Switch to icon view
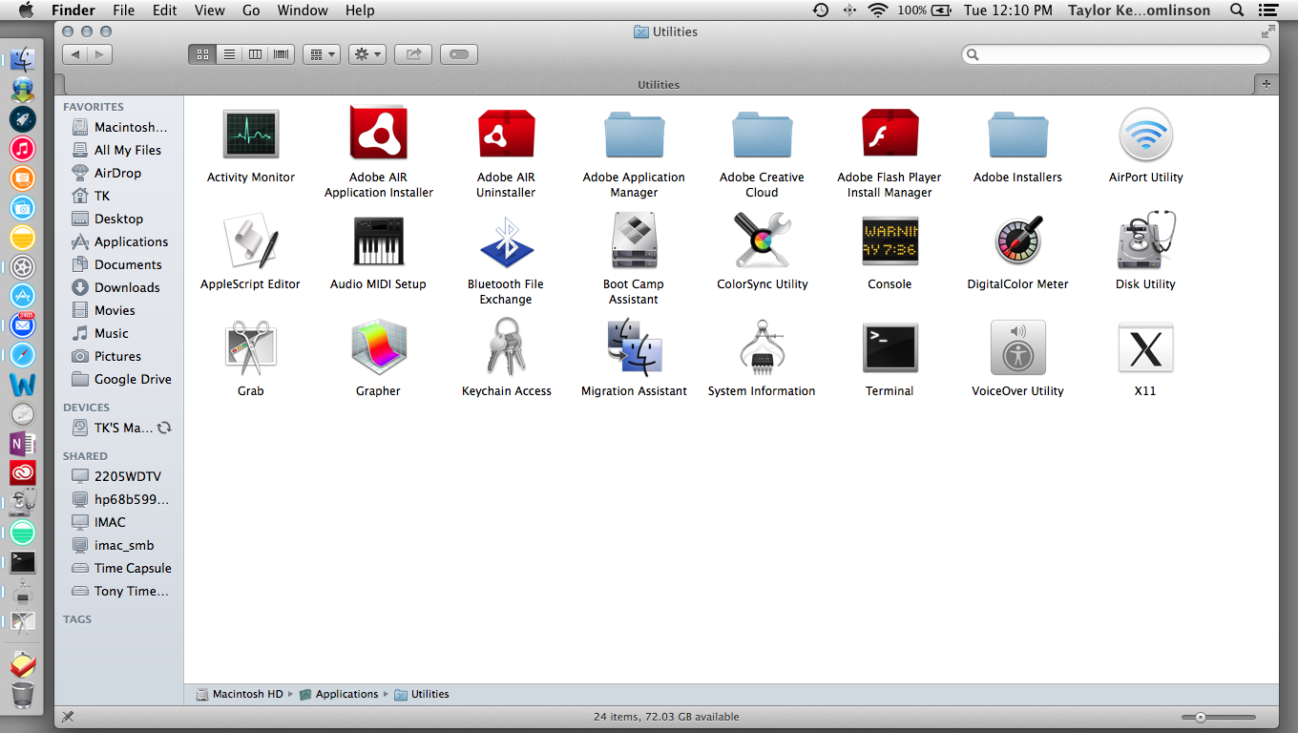 click(x=202, y=54)
